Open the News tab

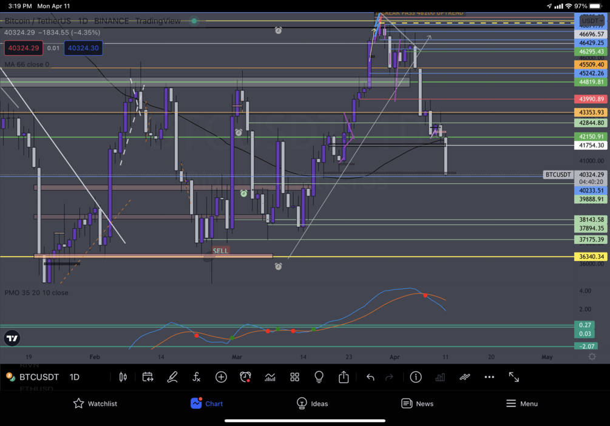click(417, 404)
